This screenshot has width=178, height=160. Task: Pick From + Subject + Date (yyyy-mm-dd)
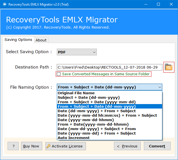[109, 102]
